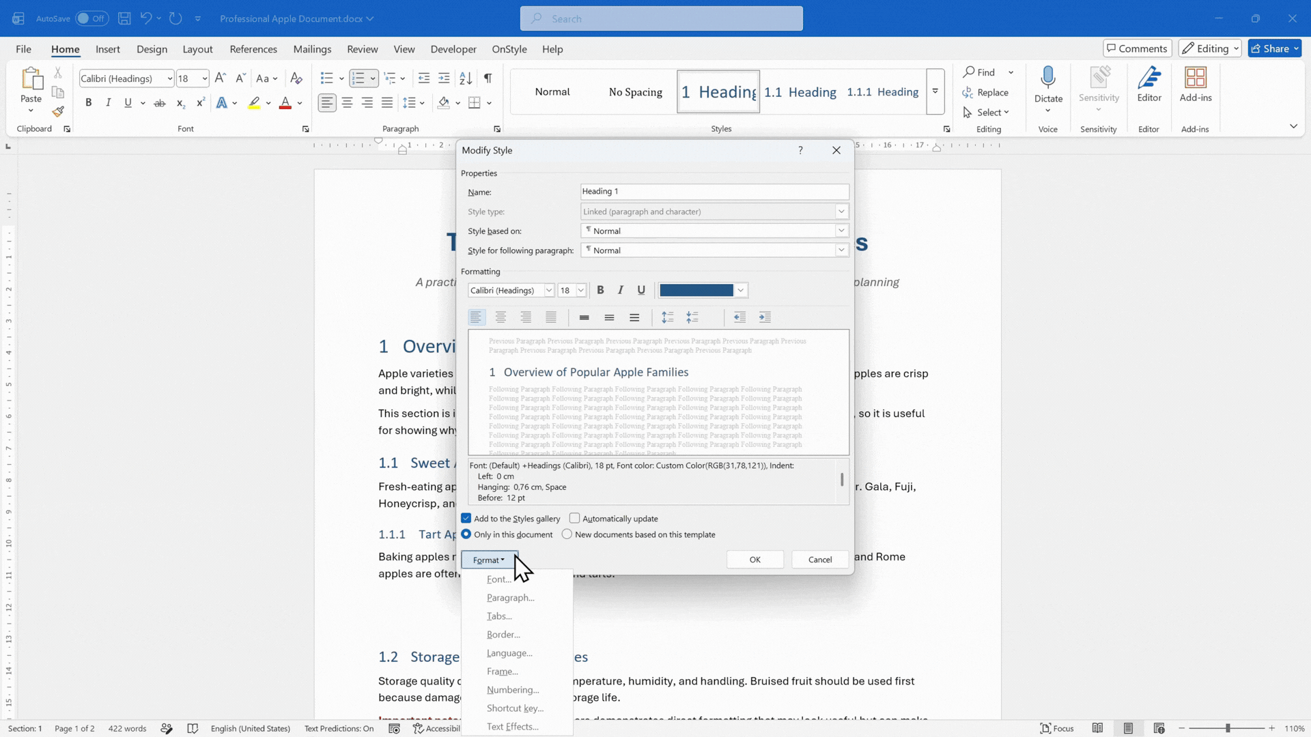Image resolution: width=1311 pixels, height=737 pixels.
Task: Toggle align left in Modify Style dialog
Action: [476, 317]
